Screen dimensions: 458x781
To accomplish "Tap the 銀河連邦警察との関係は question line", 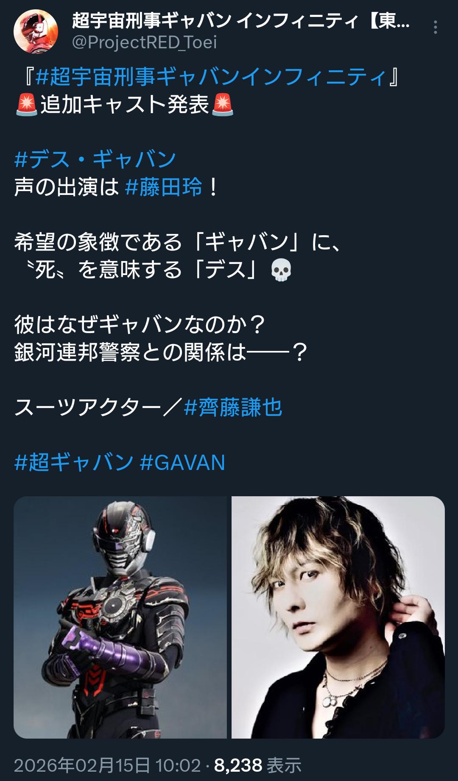I will [x=161, y=353].
